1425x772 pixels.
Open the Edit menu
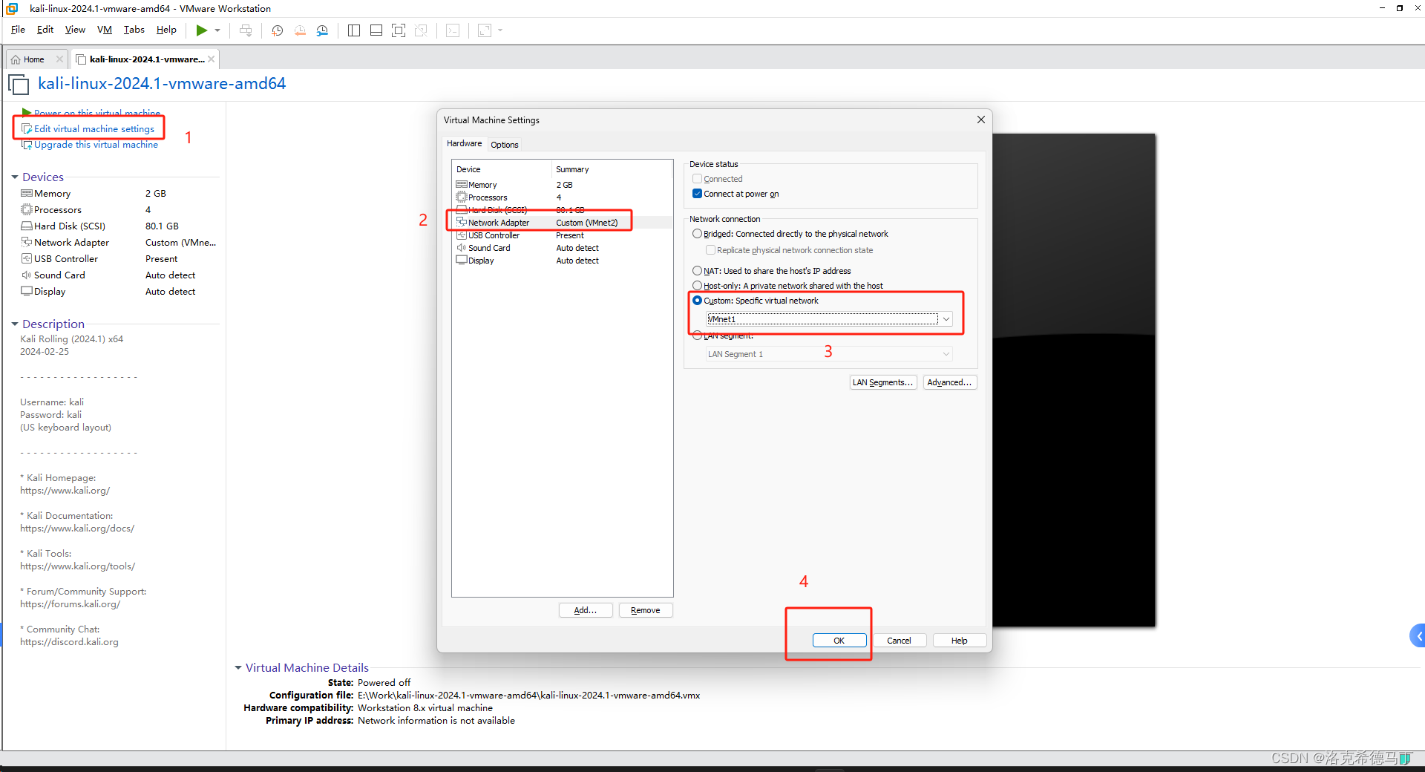pos(45,30)
